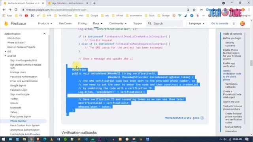Reload the current page

click(16, 9)
